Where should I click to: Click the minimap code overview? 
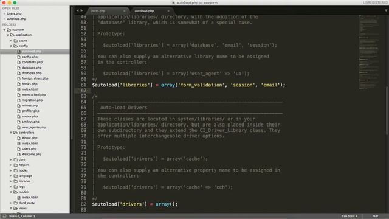pyautogui.click(x=369, y=52)
